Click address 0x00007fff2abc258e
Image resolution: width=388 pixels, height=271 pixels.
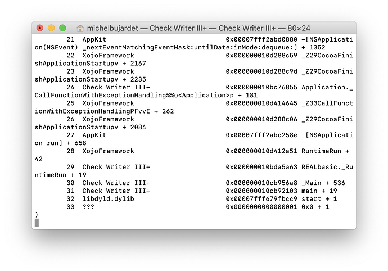pyautogui.click(x=261, y=135)
